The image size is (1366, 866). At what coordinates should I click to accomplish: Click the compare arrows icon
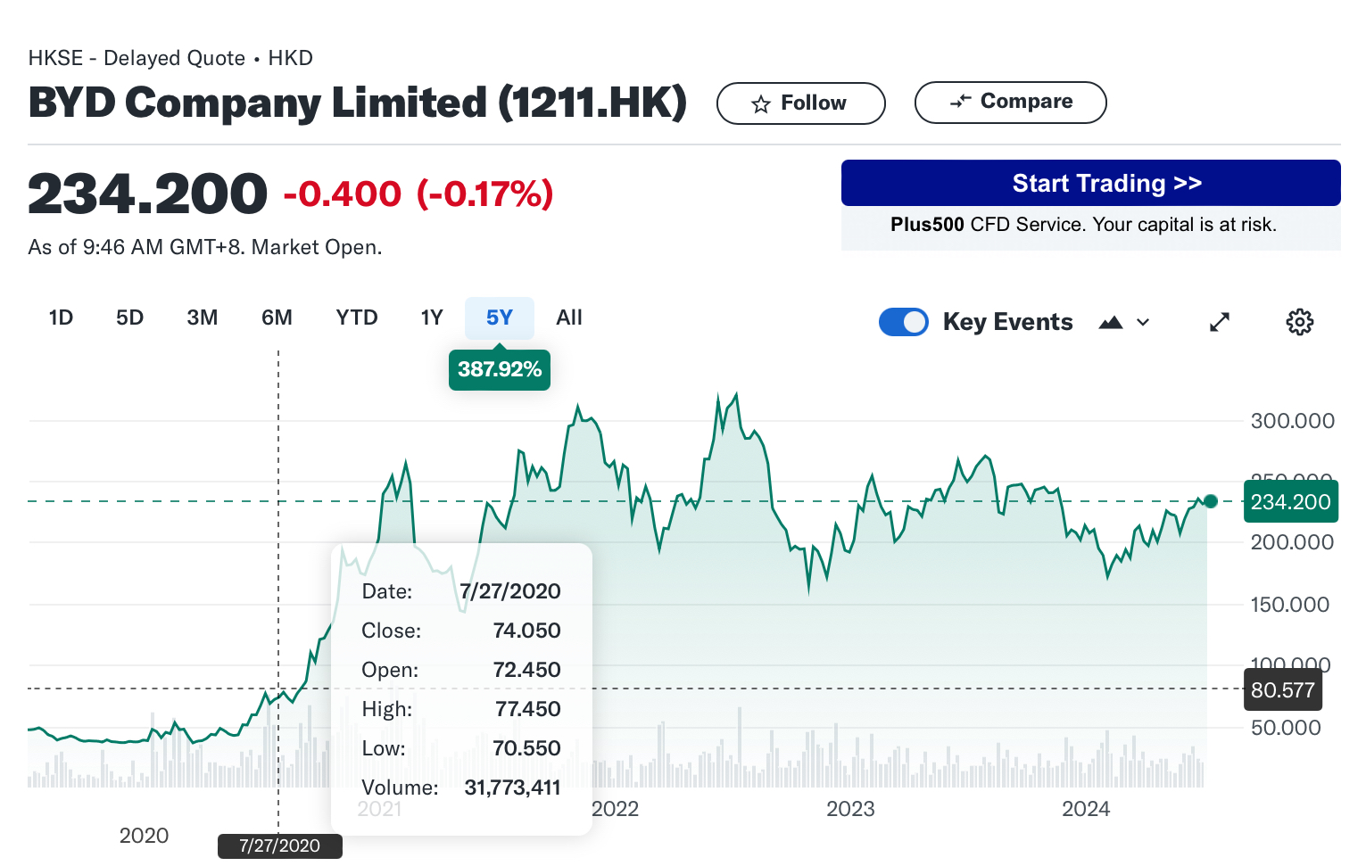960,102
